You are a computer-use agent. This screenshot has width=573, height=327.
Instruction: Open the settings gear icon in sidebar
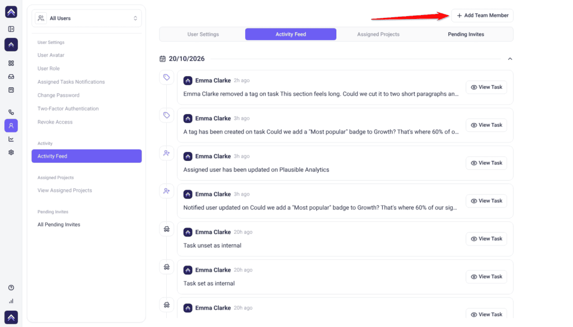(11, 152)
